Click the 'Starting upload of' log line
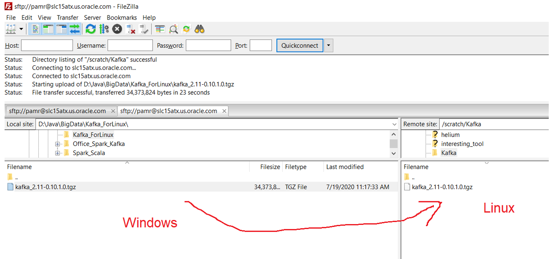550x259 pixels. (133, 84)
